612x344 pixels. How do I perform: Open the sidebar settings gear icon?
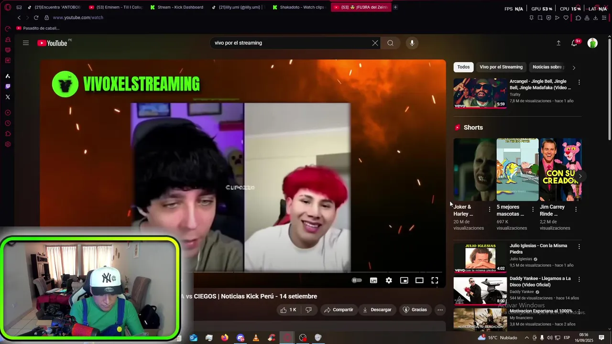point(8,144)
